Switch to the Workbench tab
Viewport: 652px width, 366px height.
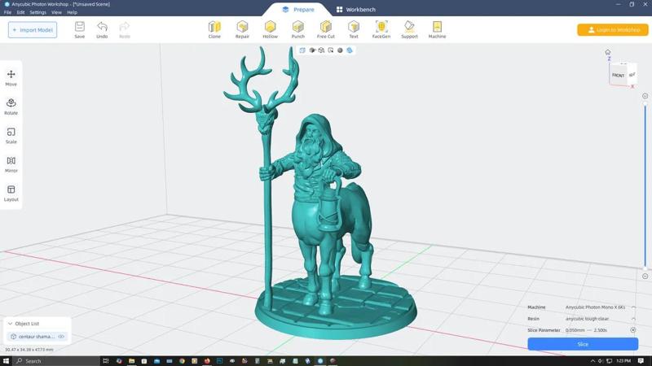point(356,10)
